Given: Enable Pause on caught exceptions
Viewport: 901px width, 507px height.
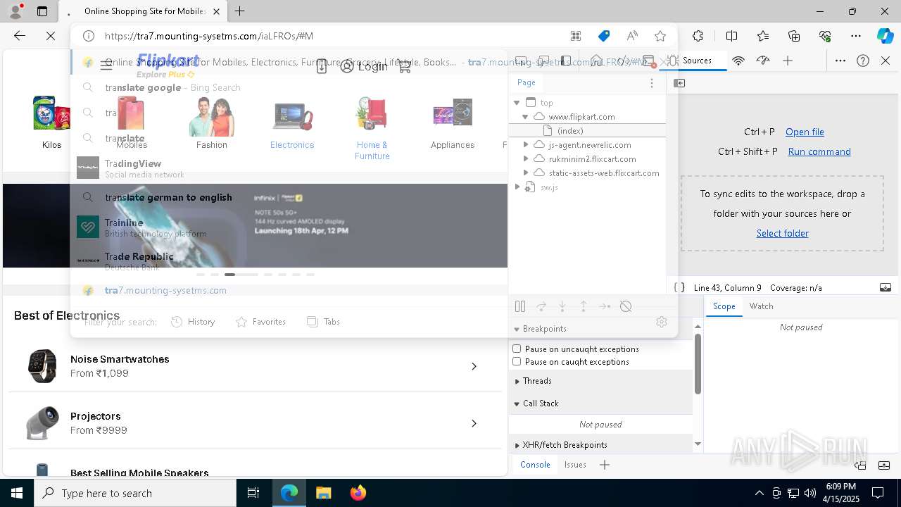Looking at the screenshot, I should 517,361.
